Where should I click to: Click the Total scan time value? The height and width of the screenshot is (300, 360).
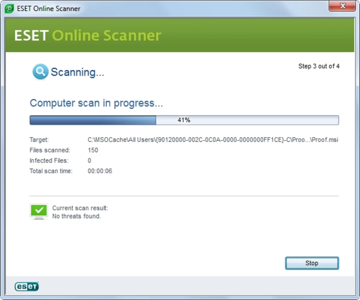[x=100, y=171]
